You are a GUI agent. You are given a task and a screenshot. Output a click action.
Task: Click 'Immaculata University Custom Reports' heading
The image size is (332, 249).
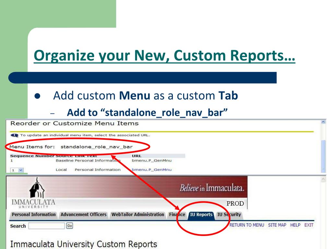(84, 244)
